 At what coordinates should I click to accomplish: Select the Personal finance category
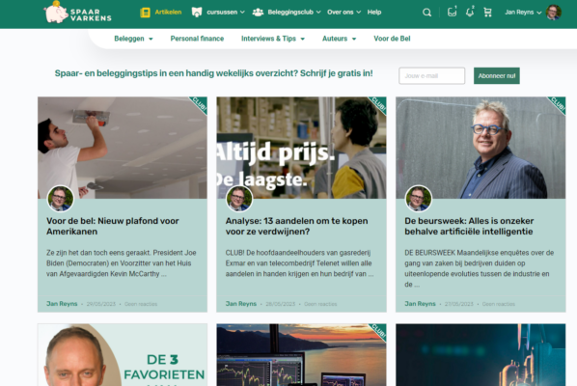[x=197, y=39]
